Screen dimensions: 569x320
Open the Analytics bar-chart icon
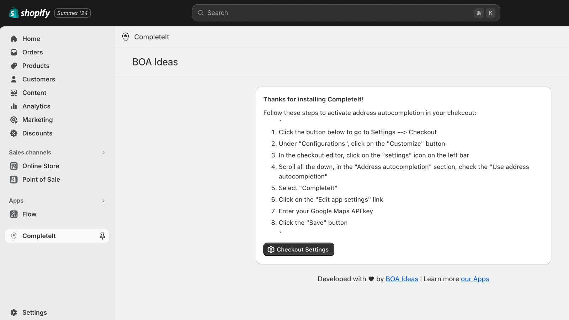[14, 106]
